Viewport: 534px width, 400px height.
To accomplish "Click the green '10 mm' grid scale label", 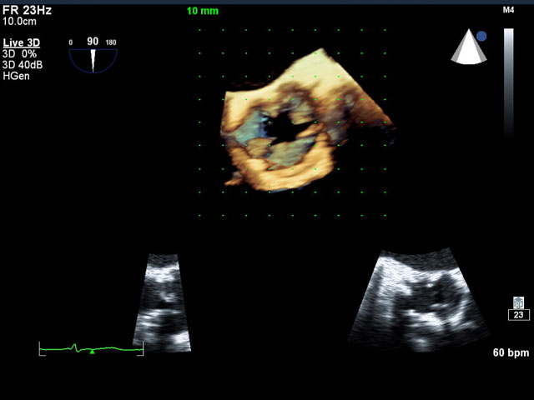I will [202, 11].
